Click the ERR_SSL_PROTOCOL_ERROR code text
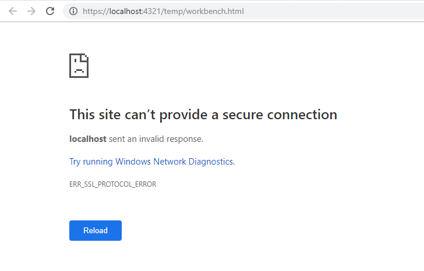The width and height of the screenshot is (424, 271). click(x=112, y=184)
